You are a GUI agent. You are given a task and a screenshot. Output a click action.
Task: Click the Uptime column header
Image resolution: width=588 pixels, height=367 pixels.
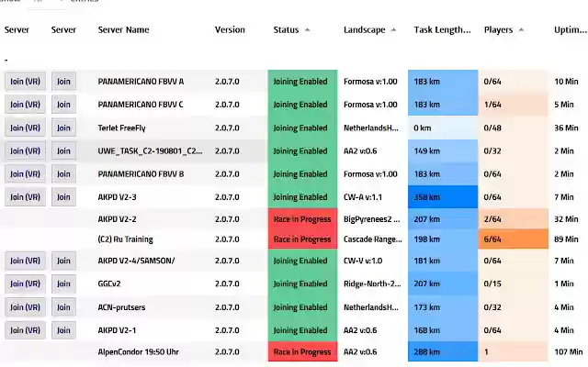point(566,30)
